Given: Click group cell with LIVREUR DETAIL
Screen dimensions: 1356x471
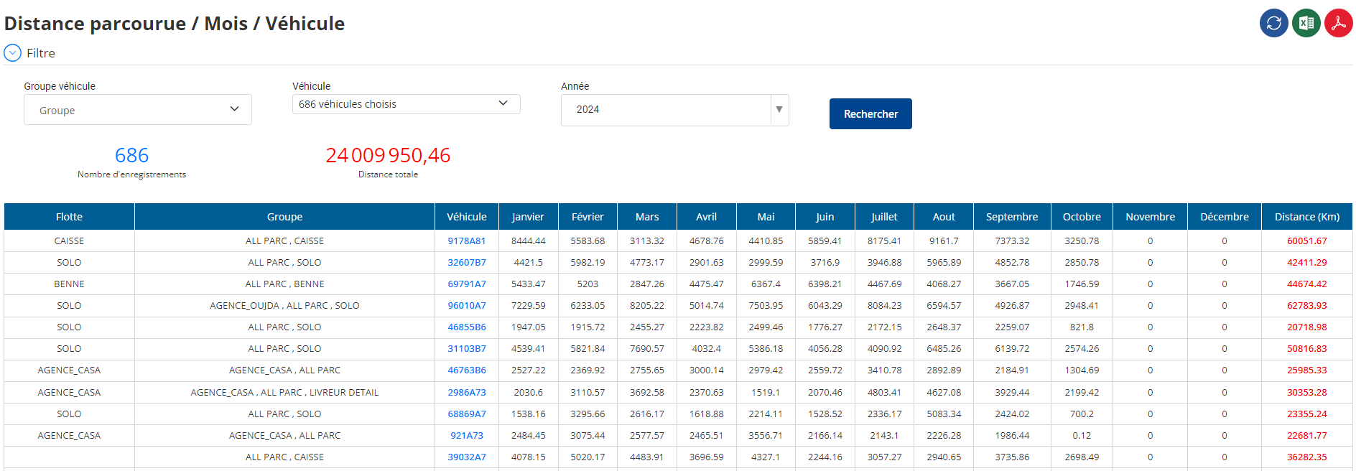Looking at the screenshot, I should (284, 393).
